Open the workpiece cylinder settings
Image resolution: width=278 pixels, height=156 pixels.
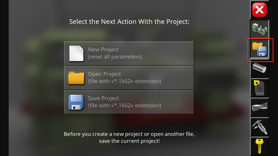coord(259,69)
